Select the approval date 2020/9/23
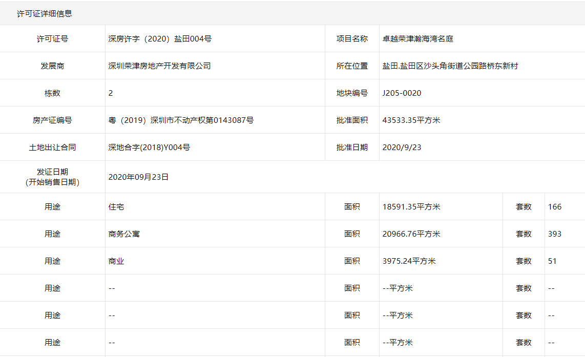The width and height of the screenshot is (585, 357). [x=402, y=148]
